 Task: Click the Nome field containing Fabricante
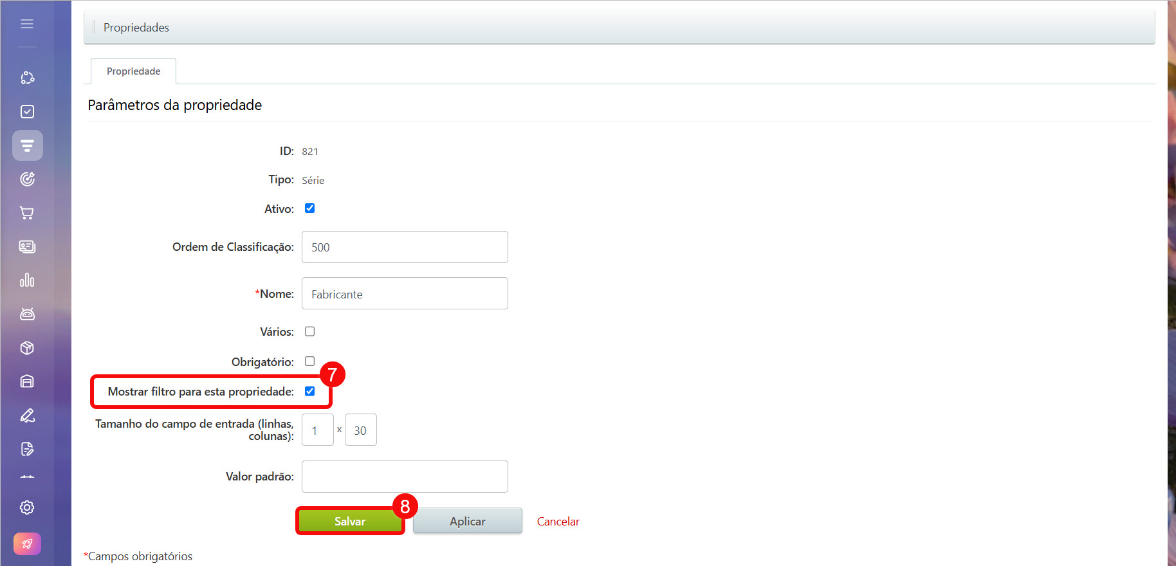point(405,294)
